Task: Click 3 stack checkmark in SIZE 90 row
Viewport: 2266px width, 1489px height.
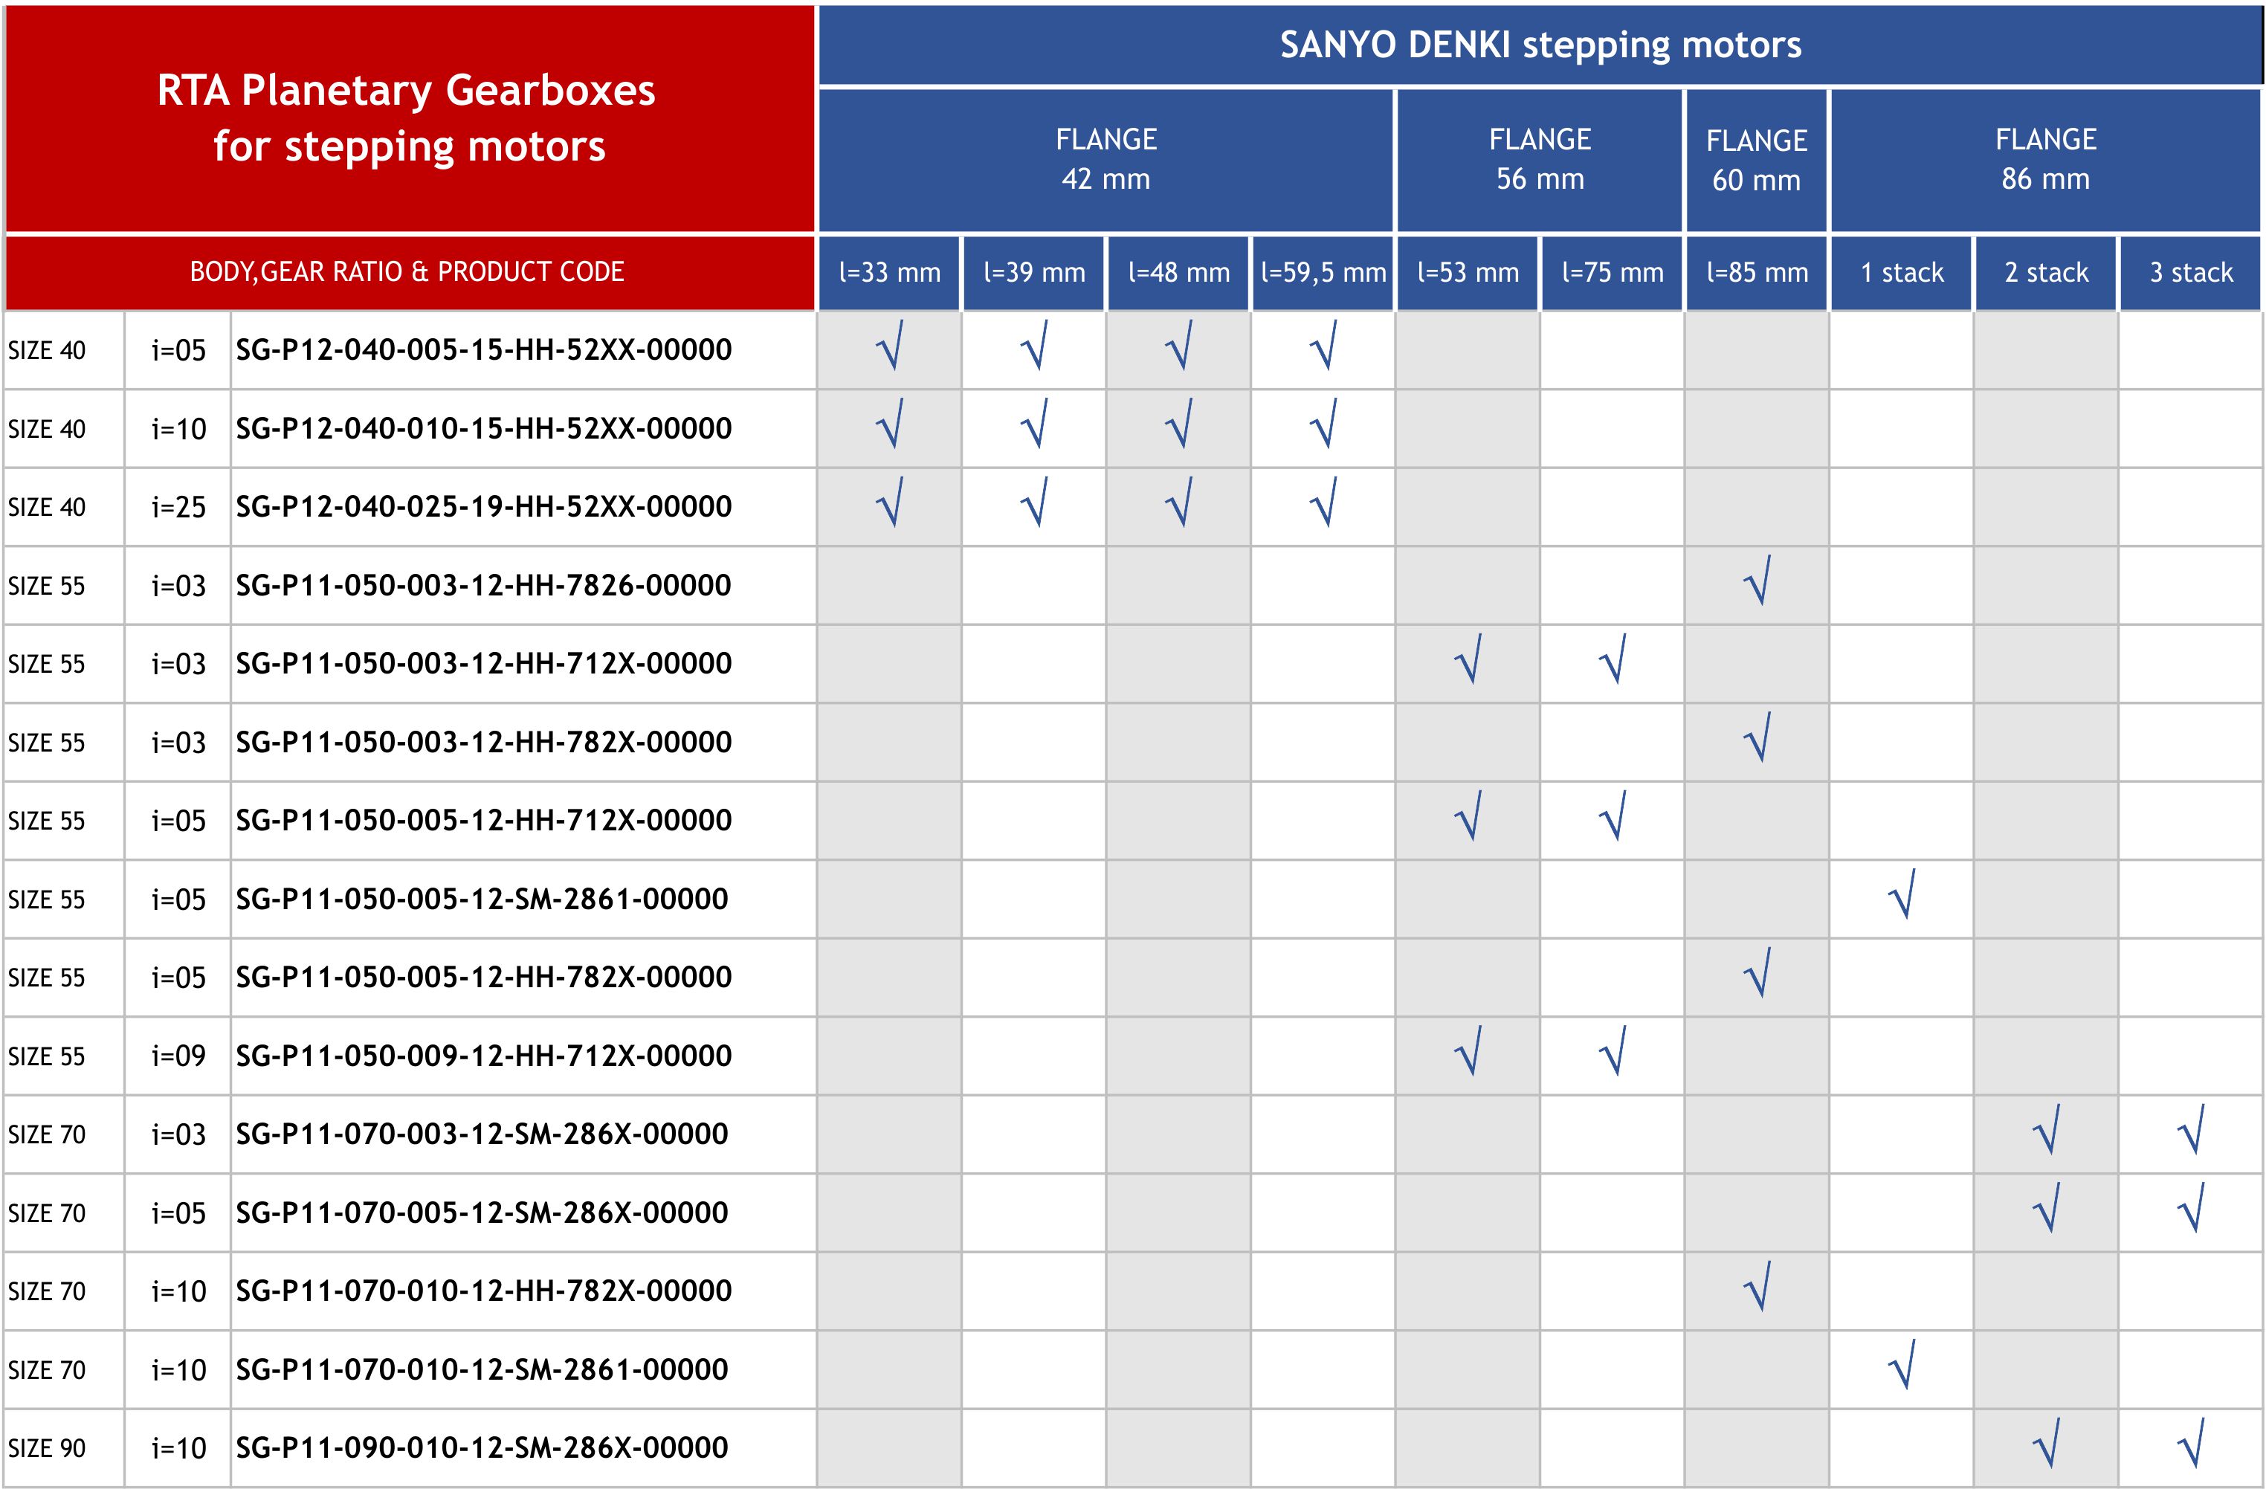Action: 2191,1444
